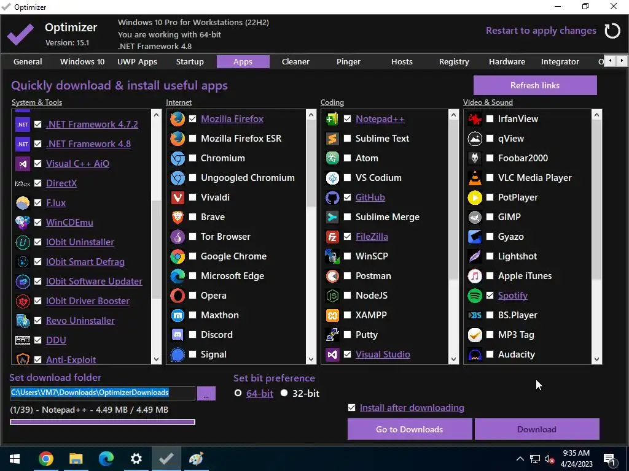Screen dimensions: 629x471
Task: Click the IrfanView red icon
Action: 475,119
